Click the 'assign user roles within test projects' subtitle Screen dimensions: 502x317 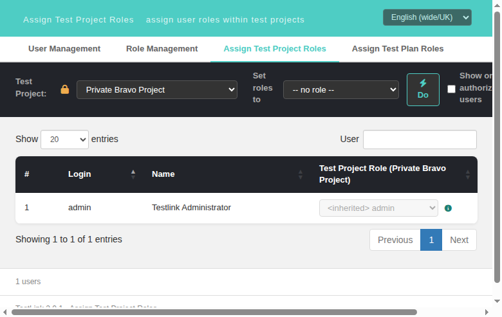point(225,20)
